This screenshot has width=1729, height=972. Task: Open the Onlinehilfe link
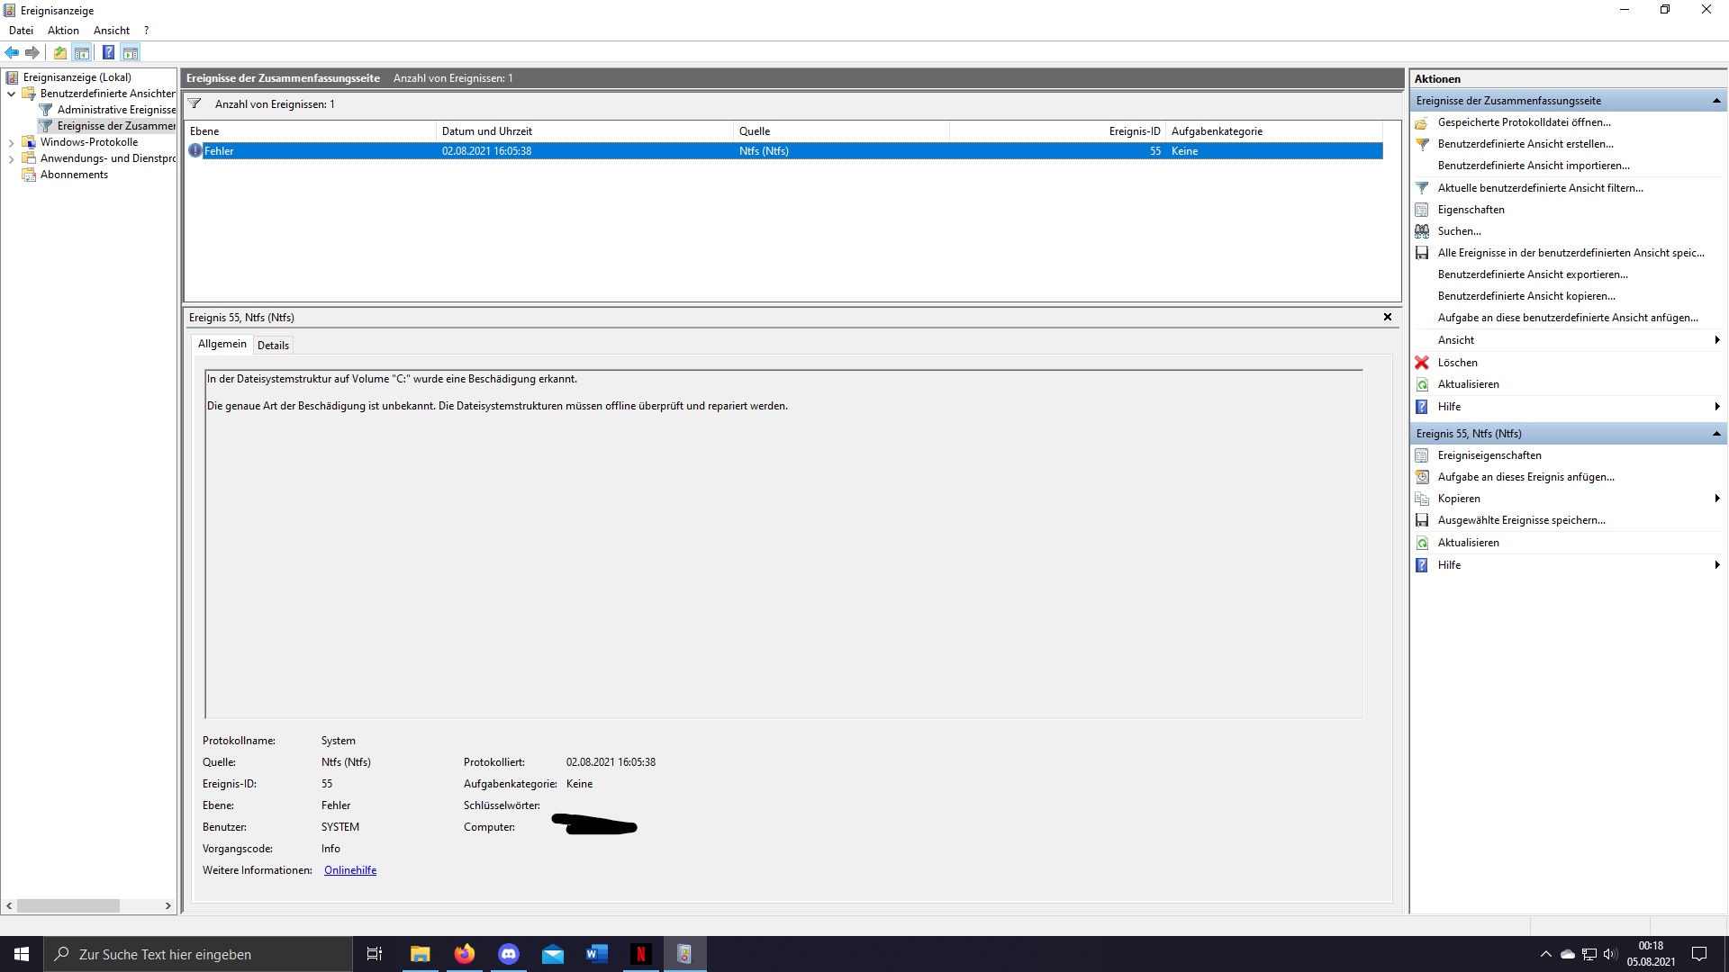[x=349, y=869]
